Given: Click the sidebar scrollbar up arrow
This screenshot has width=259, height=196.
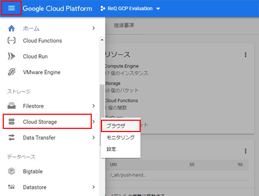Looking at the screenshot, I should click(x=102, y=40).
